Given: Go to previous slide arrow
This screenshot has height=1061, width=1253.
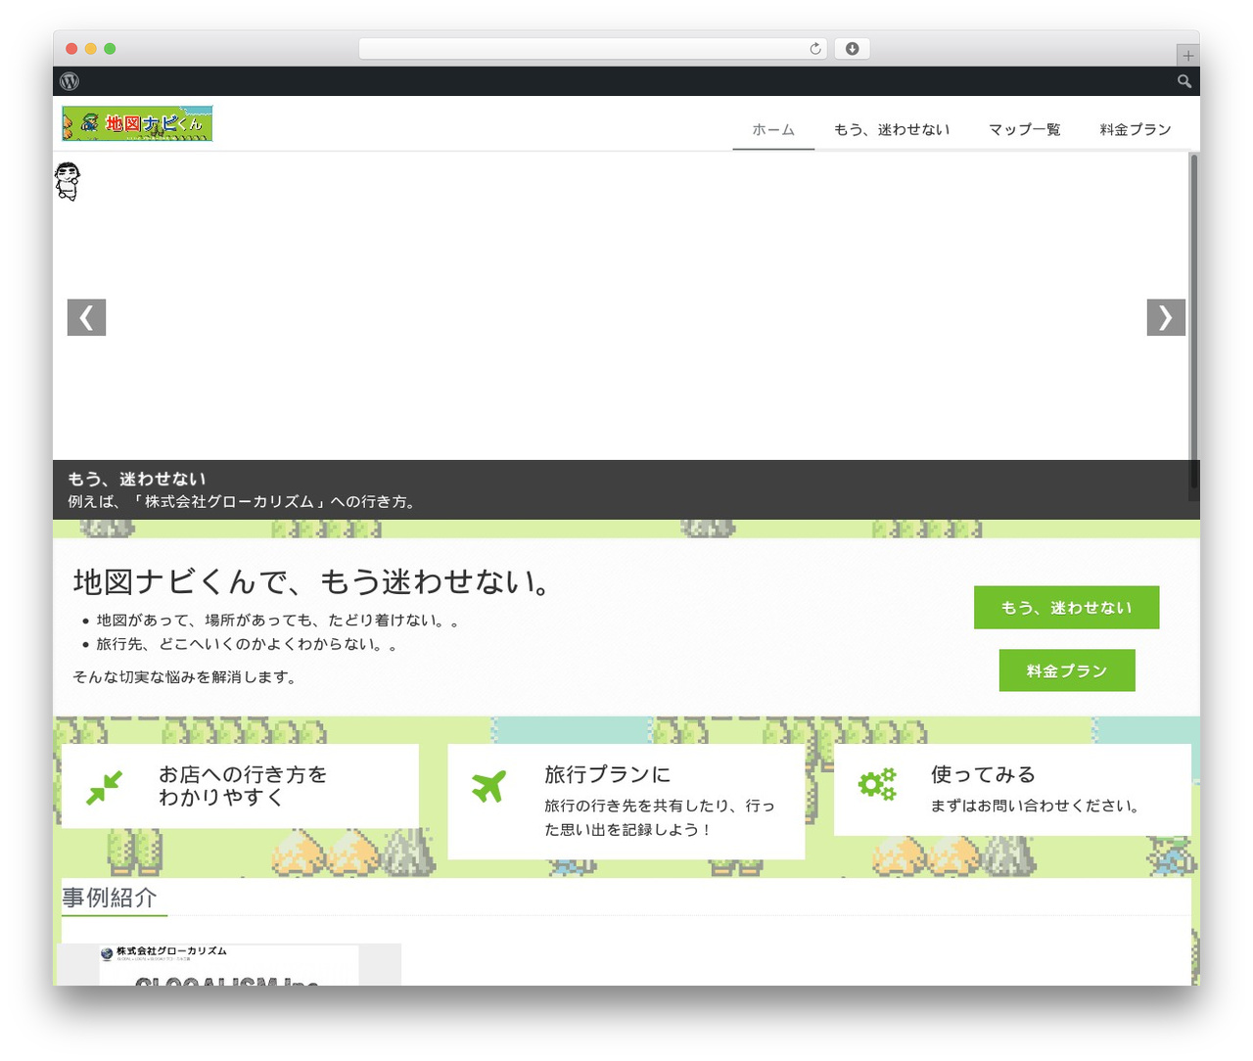Looking at the screenshot, I should (86, 317).
